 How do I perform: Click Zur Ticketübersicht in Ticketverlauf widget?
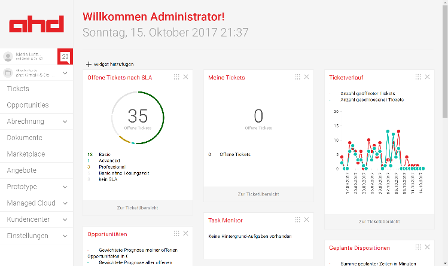coord(379,221)
